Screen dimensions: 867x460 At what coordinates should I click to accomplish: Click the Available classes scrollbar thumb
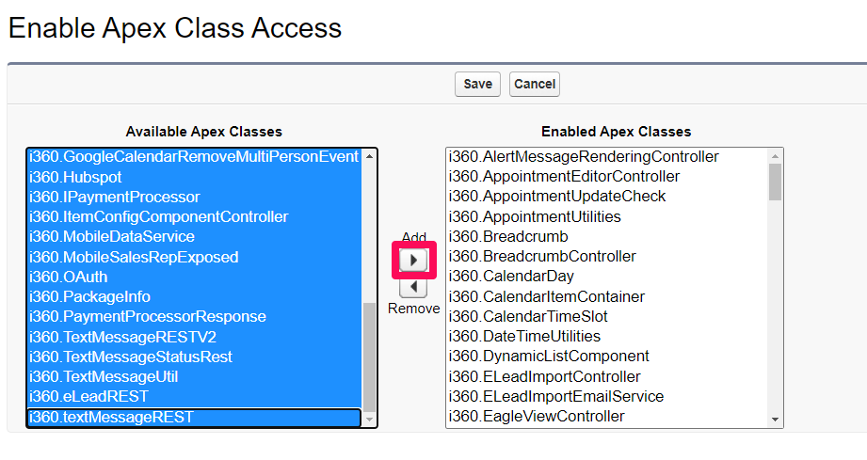coord(369,357)
